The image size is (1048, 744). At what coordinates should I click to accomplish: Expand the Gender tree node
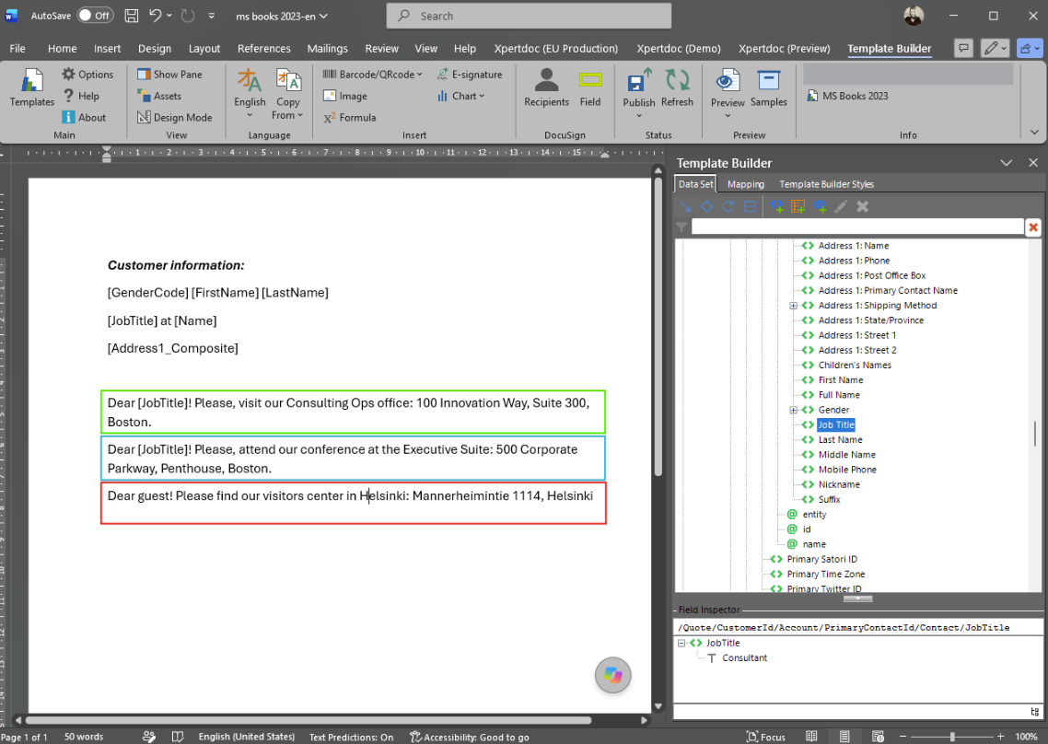click(x=793, y=410)
